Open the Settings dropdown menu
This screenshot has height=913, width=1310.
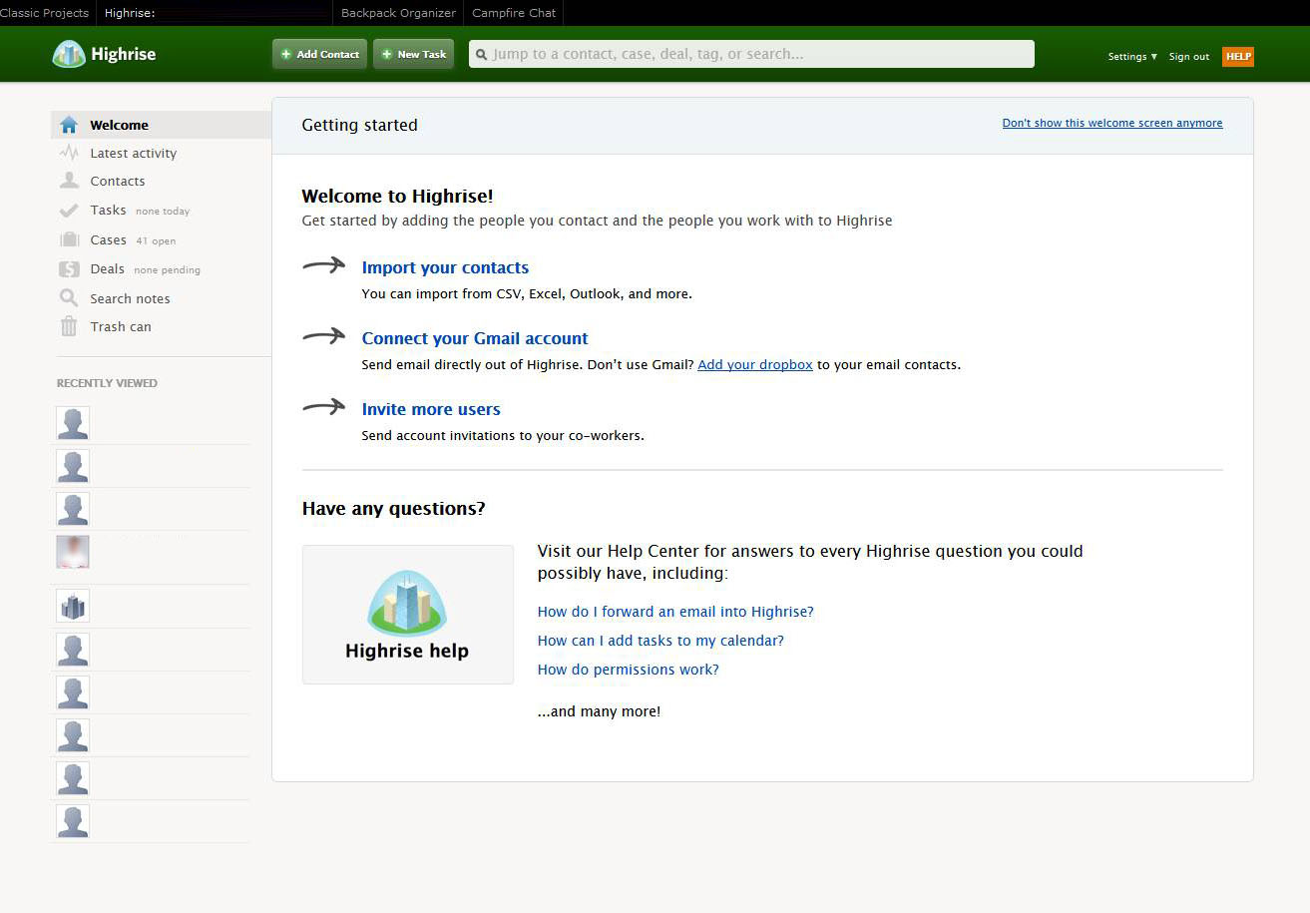pos(1132,57)
